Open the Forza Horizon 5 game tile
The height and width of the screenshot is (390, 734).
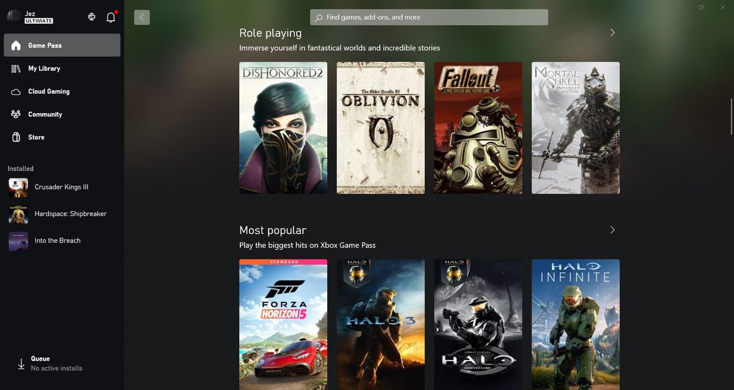283,324
